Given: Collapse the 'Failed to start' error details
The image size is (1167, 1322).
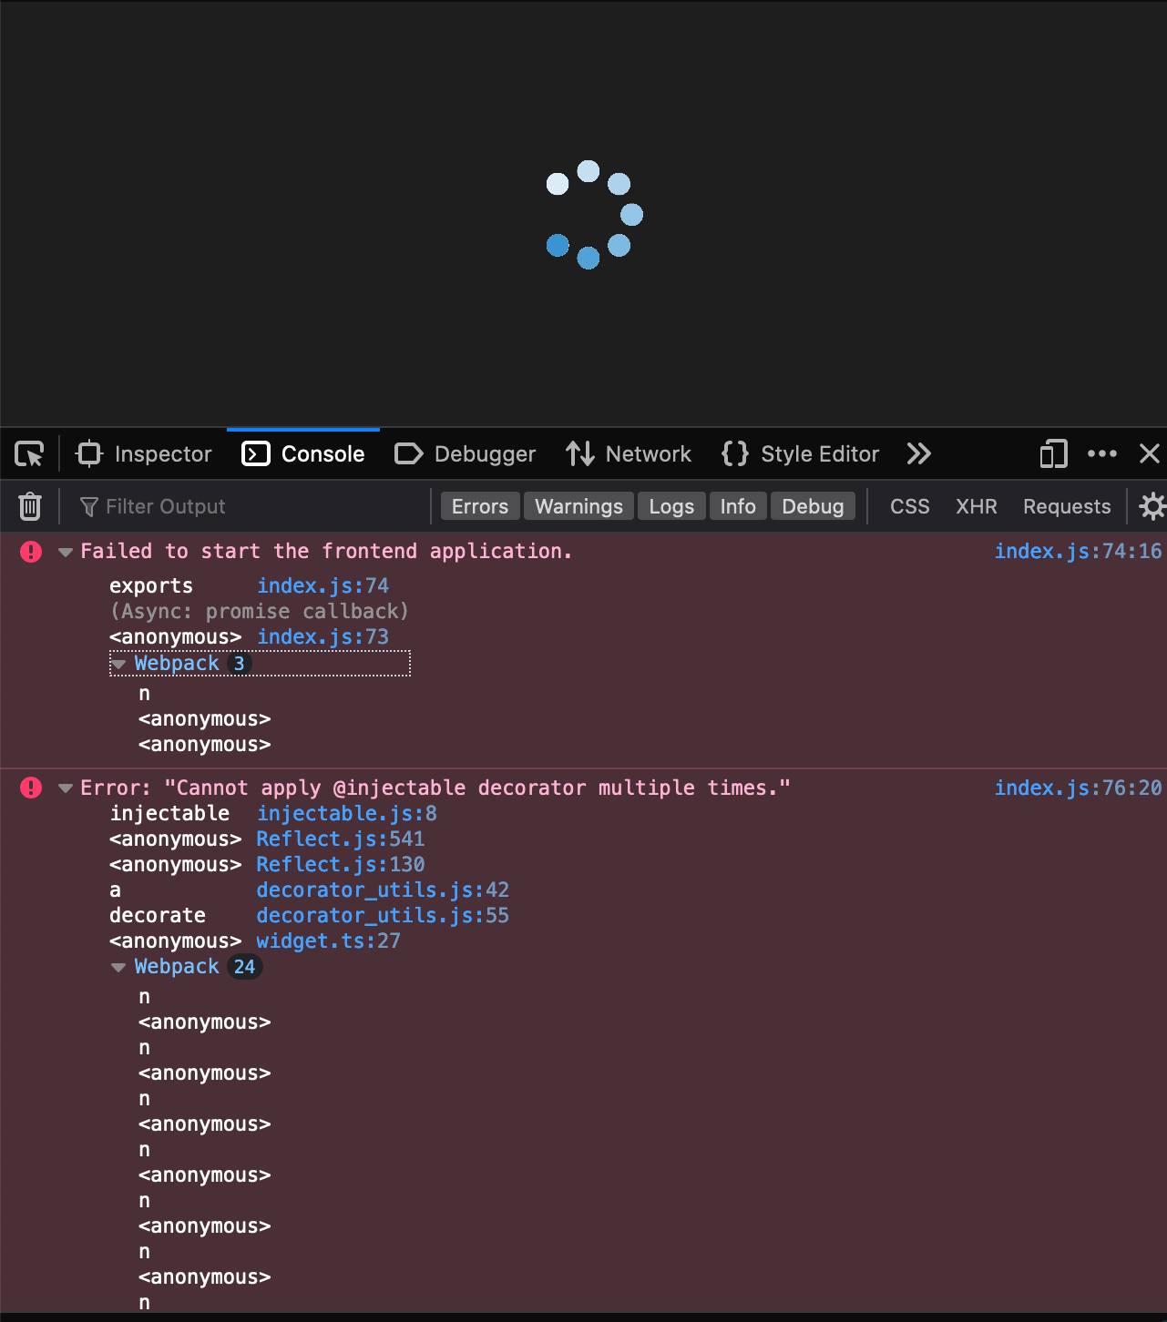Looking at the screenshot, I should coord(65,552).
